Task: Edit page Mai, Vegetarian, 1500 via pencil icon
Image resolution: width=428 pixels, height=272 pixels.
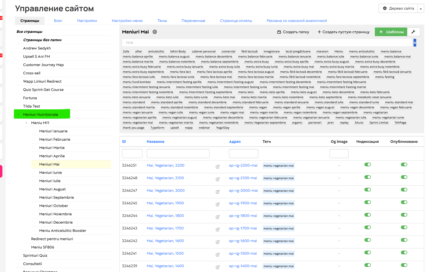Action: pyautogui.click(x=218, y=254)
